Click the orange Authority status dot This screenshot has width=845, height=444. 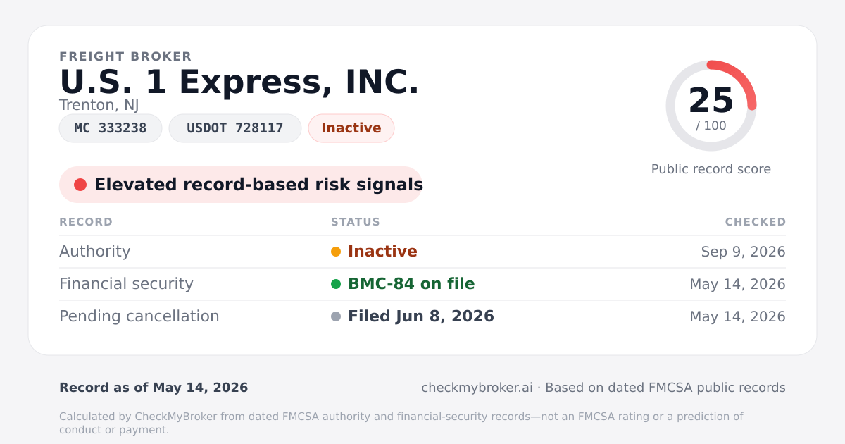point(336,252)
